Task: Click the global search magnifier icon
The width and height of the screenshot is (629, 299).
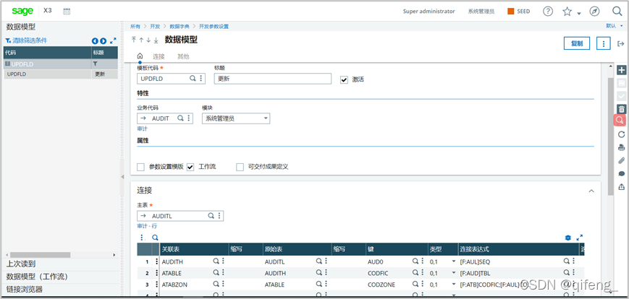Action: (x=617, y=12)
